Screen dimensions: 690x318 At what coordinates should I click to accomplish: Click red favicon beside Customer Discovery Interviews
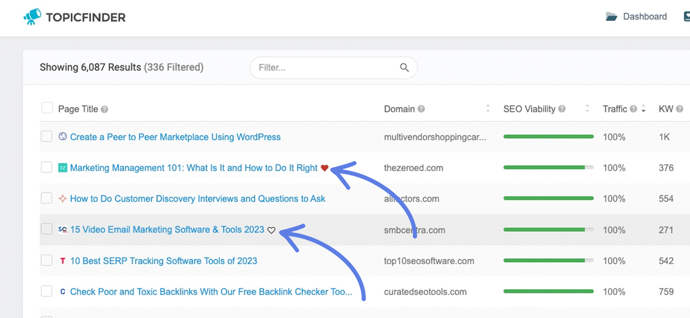point(63,199)
